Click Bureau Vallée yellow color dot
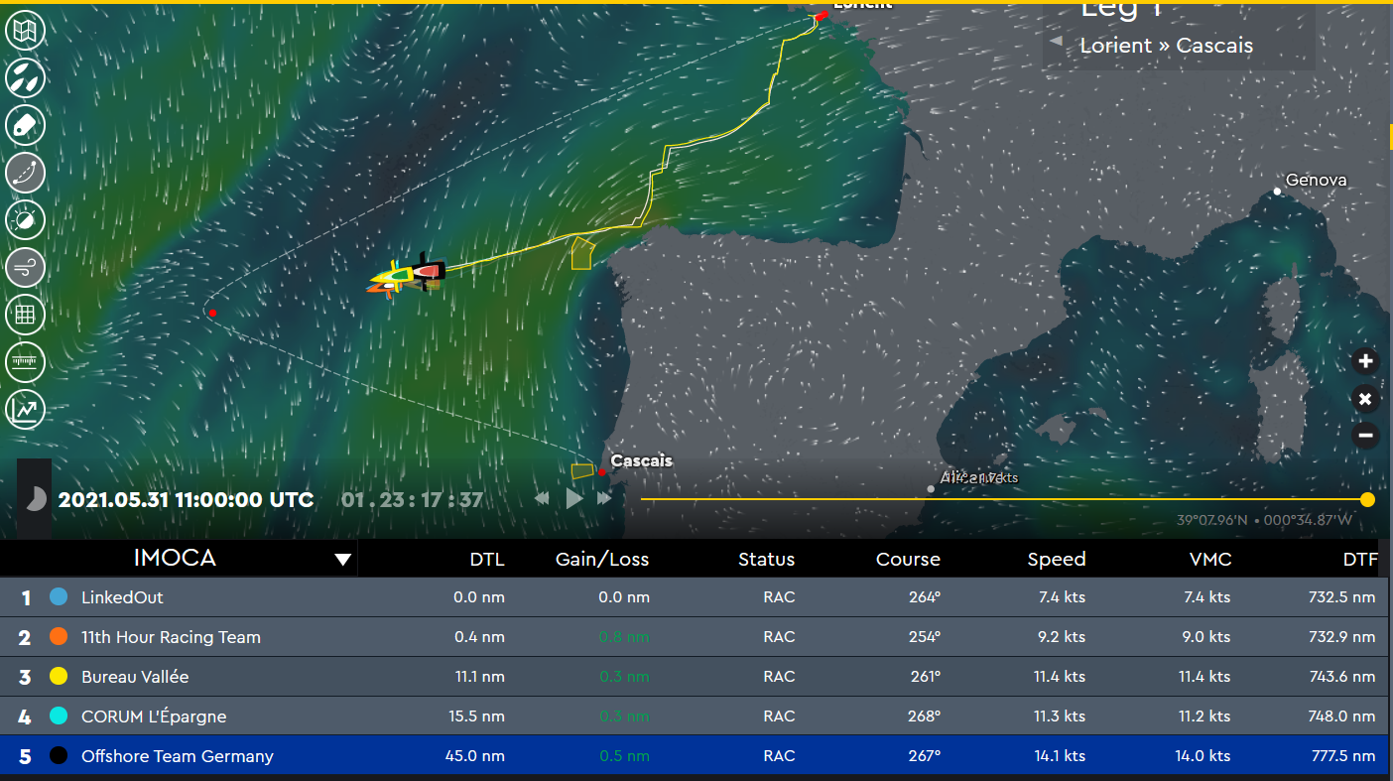 (59, 676)
